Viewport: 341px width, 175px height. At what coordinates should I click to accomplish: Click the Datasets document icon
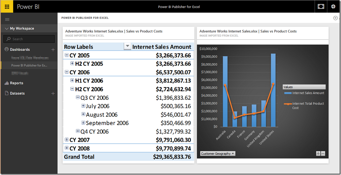(6, 93)
